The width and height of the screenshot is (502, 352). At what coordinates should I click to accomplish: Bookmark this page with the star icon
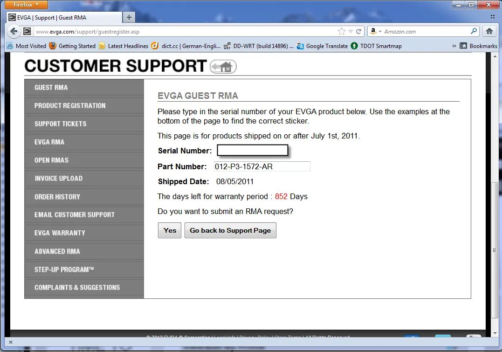click(x=342, y=31)
